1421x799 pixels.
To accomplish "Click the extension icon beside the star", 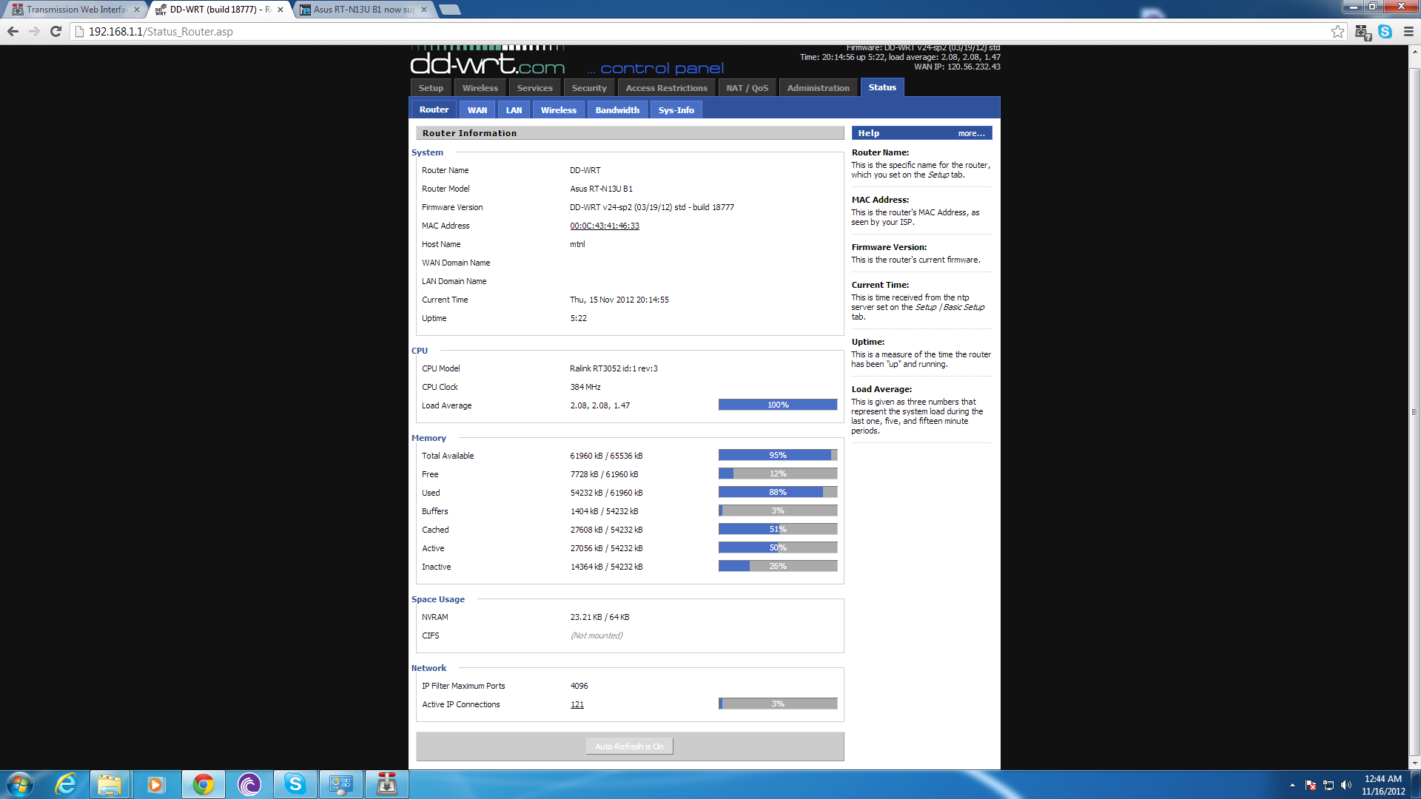I will point(1363,32).
